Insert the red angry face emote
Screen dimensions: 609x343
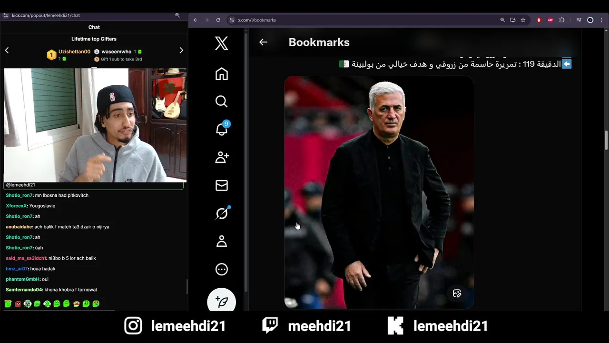18,303
